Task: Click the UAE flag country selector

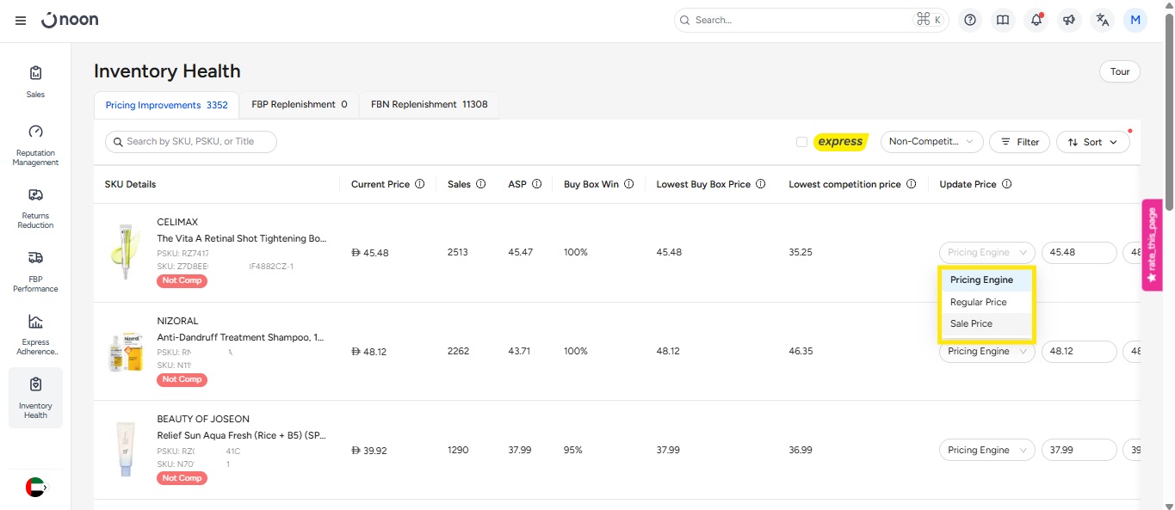Action: [35, 487]
